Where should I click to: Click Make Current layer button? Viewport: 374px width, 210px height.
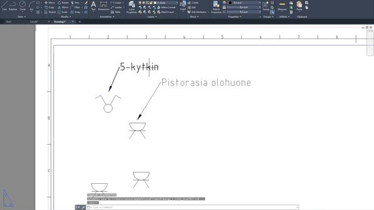pos(166,8)
